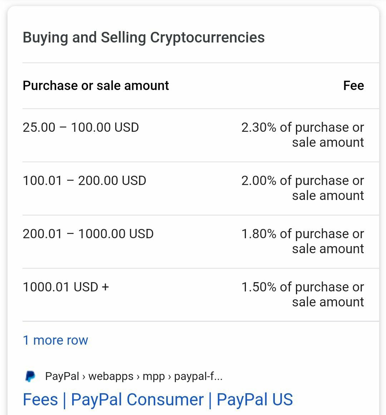Click "PayPal US" in result title
Screen dimensions: 386x415
[x=255, y=399]
